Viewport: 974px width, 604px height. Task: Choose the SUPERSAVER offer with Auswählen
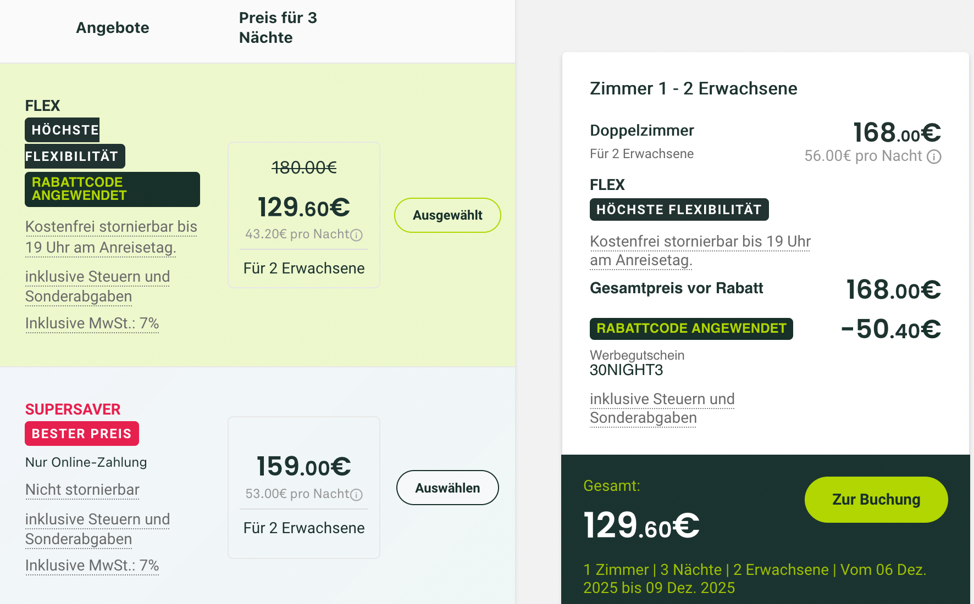click(447, 488)
